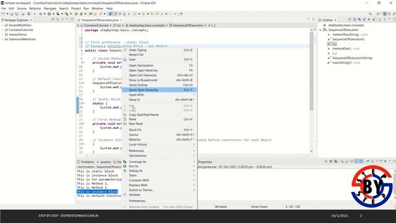
Task: Select the Java perspective icon
Action: (385, 14)
